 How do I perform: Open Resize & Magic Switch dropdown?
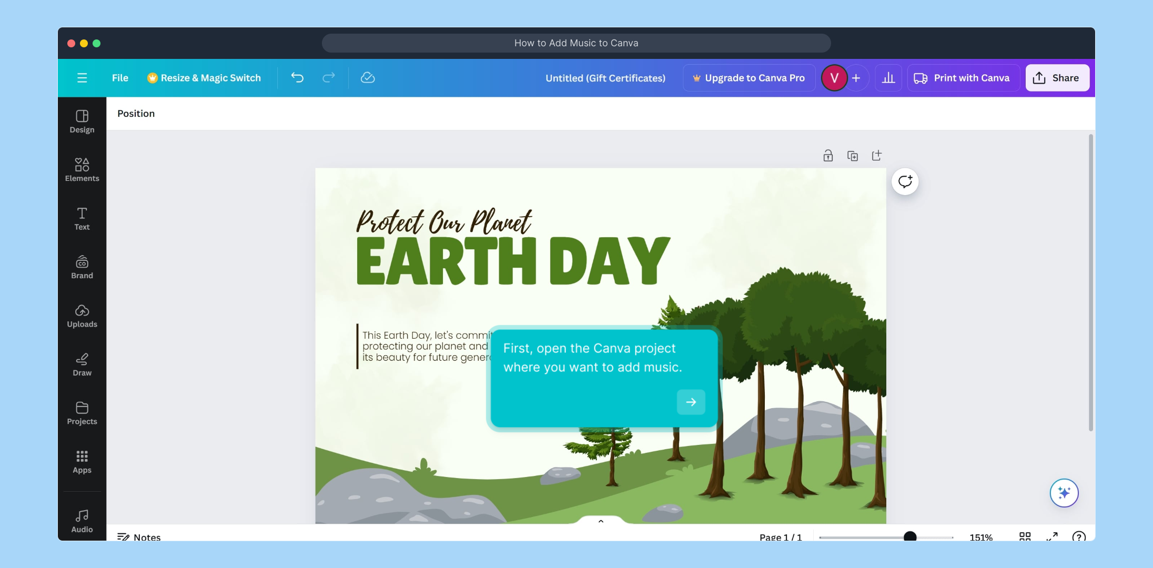(204, 78)
